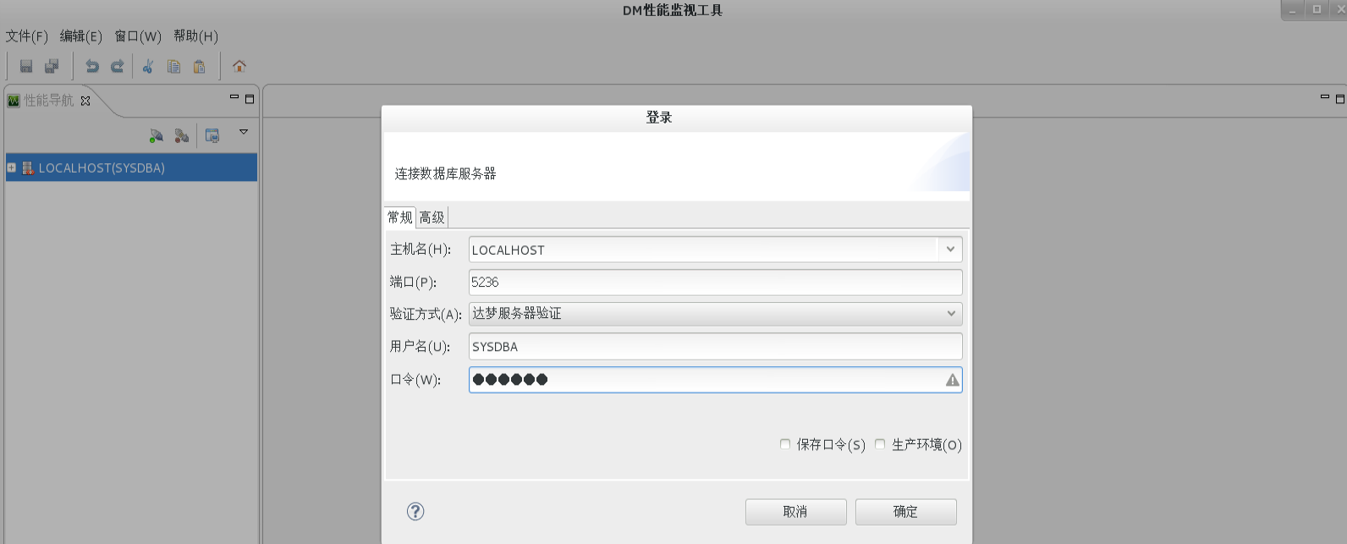Enable the 生产环境(O) checkbox
This screenshot has height=544, width=1347.
click(880, 444)
